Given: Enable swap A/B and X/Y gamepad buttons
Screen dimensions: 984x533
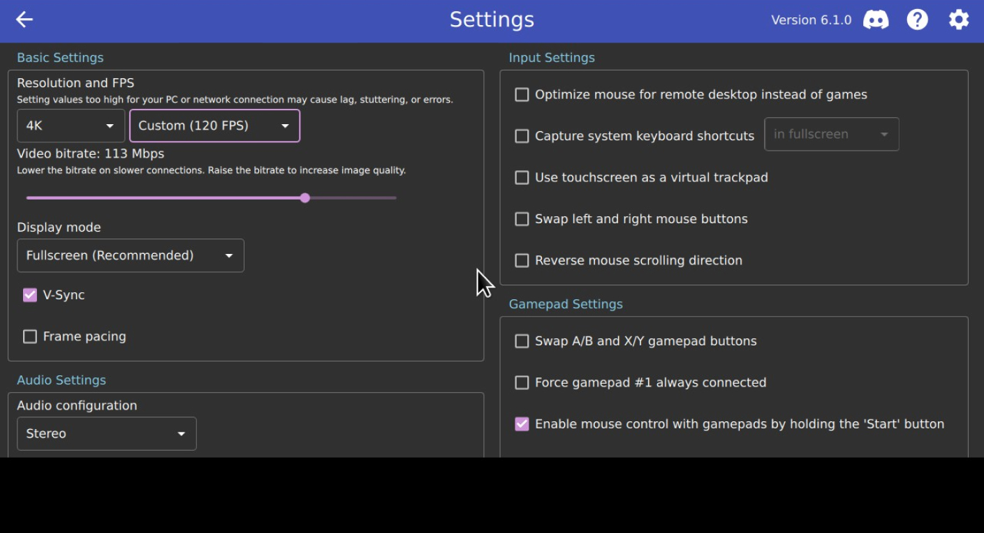Looking at the screenshot, I should coord(521,341).
